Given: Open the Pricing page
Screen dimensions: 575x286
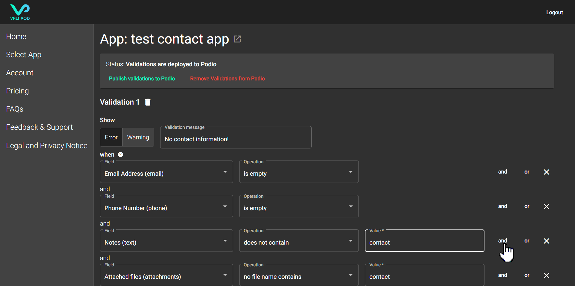Looking at the screenshot, I should (x=17, y=91).
